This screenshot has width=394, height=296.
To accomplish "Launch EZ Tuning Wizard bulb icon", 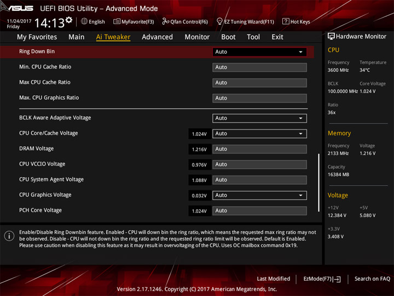I will (x=219, y=21).
